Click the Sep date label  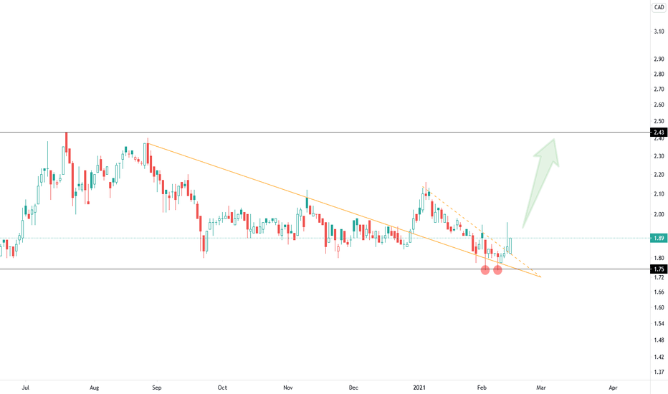point(157,388)
